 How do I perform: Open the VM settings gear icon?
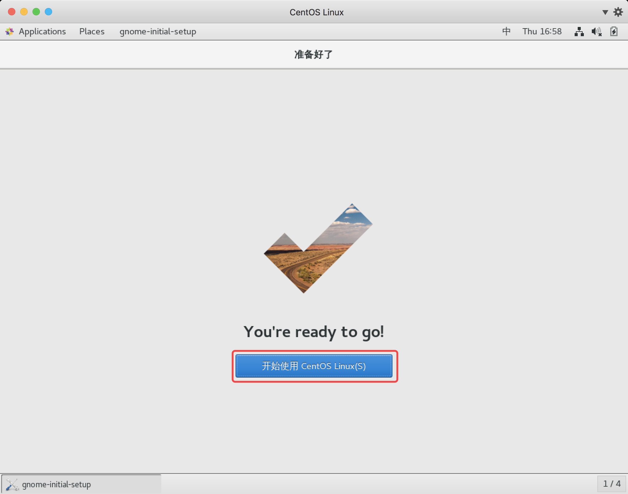click(618, 12)
